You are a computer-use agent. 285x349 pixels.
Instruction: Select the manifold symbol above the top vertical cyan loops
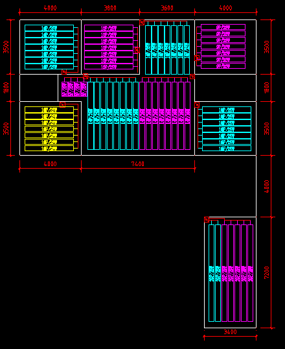(x=142, y=23)
